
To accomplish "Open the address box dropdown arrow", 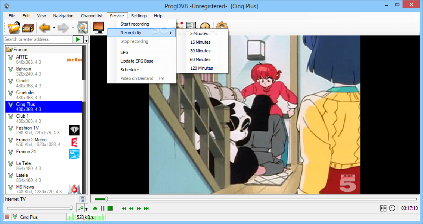I will pyautogui.click(x=86, y=40).
